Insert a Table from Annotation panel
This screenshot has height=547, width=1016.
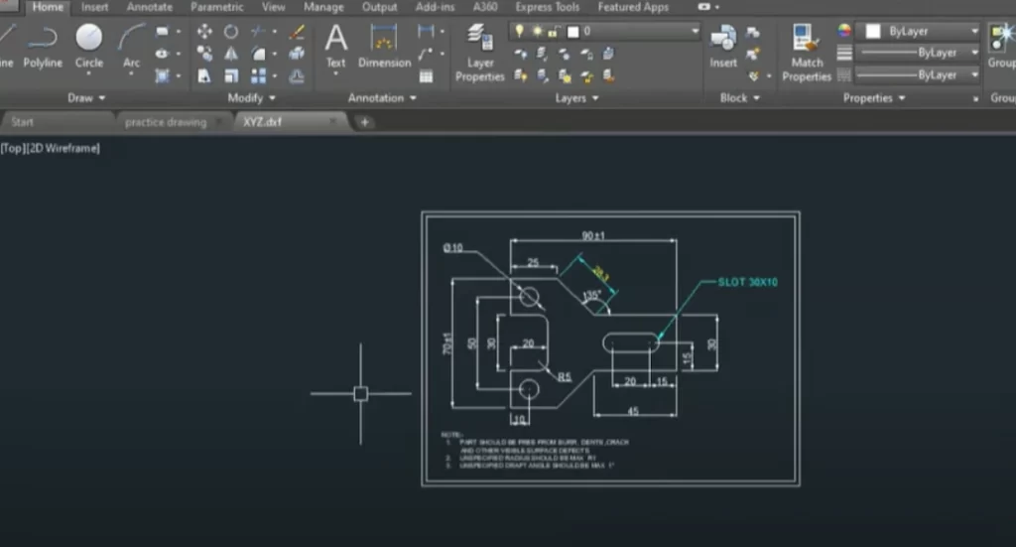pyautogui.click(x=426, y=75)
